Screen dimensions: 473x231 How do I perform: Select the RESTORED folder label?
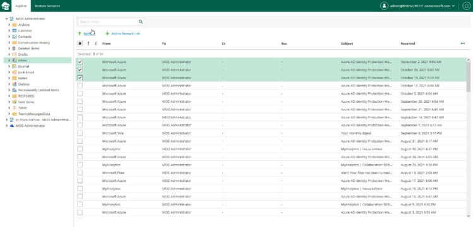click(x=26, y=96)
